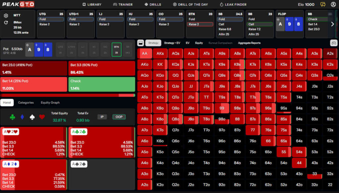Open the user profile icon

(333, 5)
